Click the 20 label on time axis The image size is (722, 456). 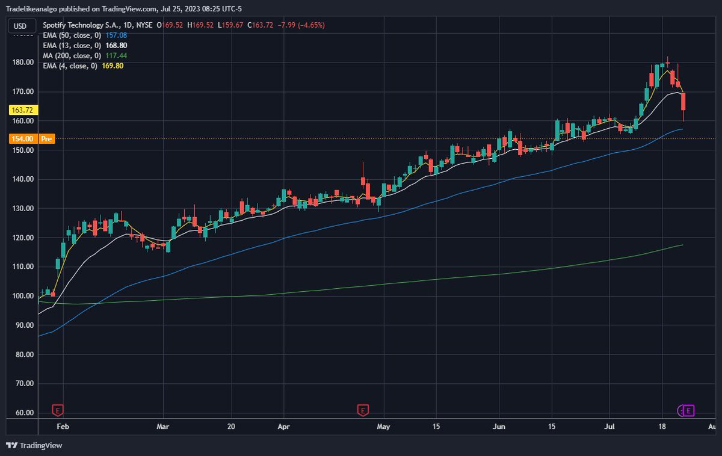pyautogui.click(x=231, y=427)
